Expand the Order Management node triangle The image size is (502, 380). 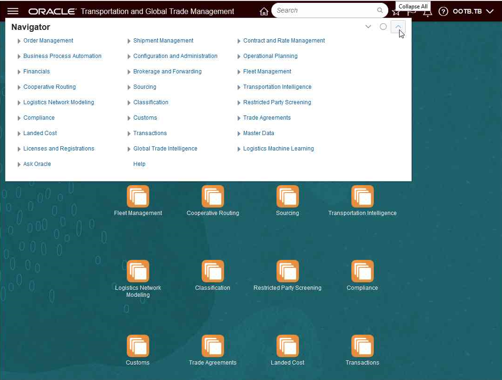pos(19,41)
